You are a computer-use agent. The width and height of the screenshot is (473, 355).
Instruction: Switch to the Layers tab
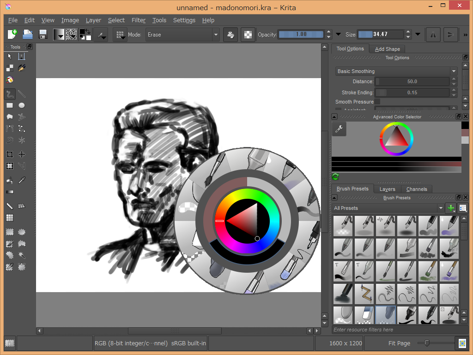[x=387, y=189]
